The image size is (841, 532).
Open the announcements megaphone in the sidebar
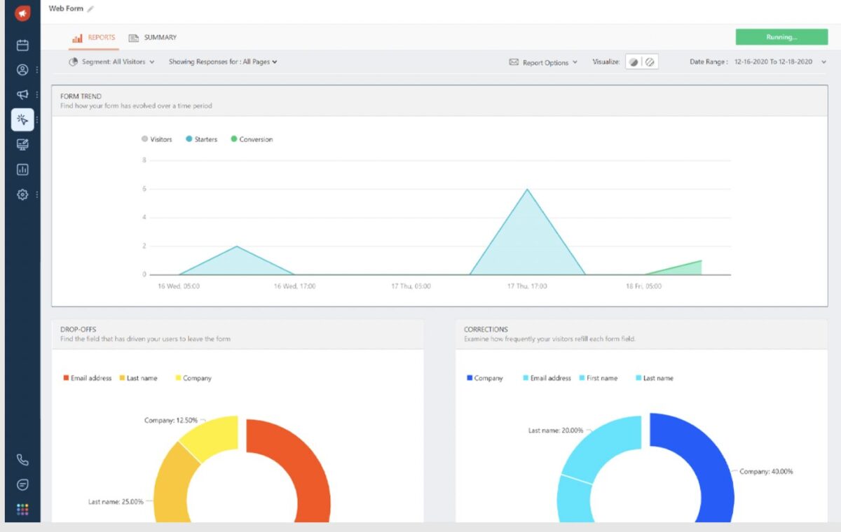point(22,94)
